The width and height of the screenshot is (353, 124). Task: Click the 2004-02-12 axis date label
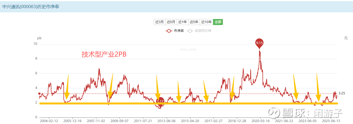(49, 121)
